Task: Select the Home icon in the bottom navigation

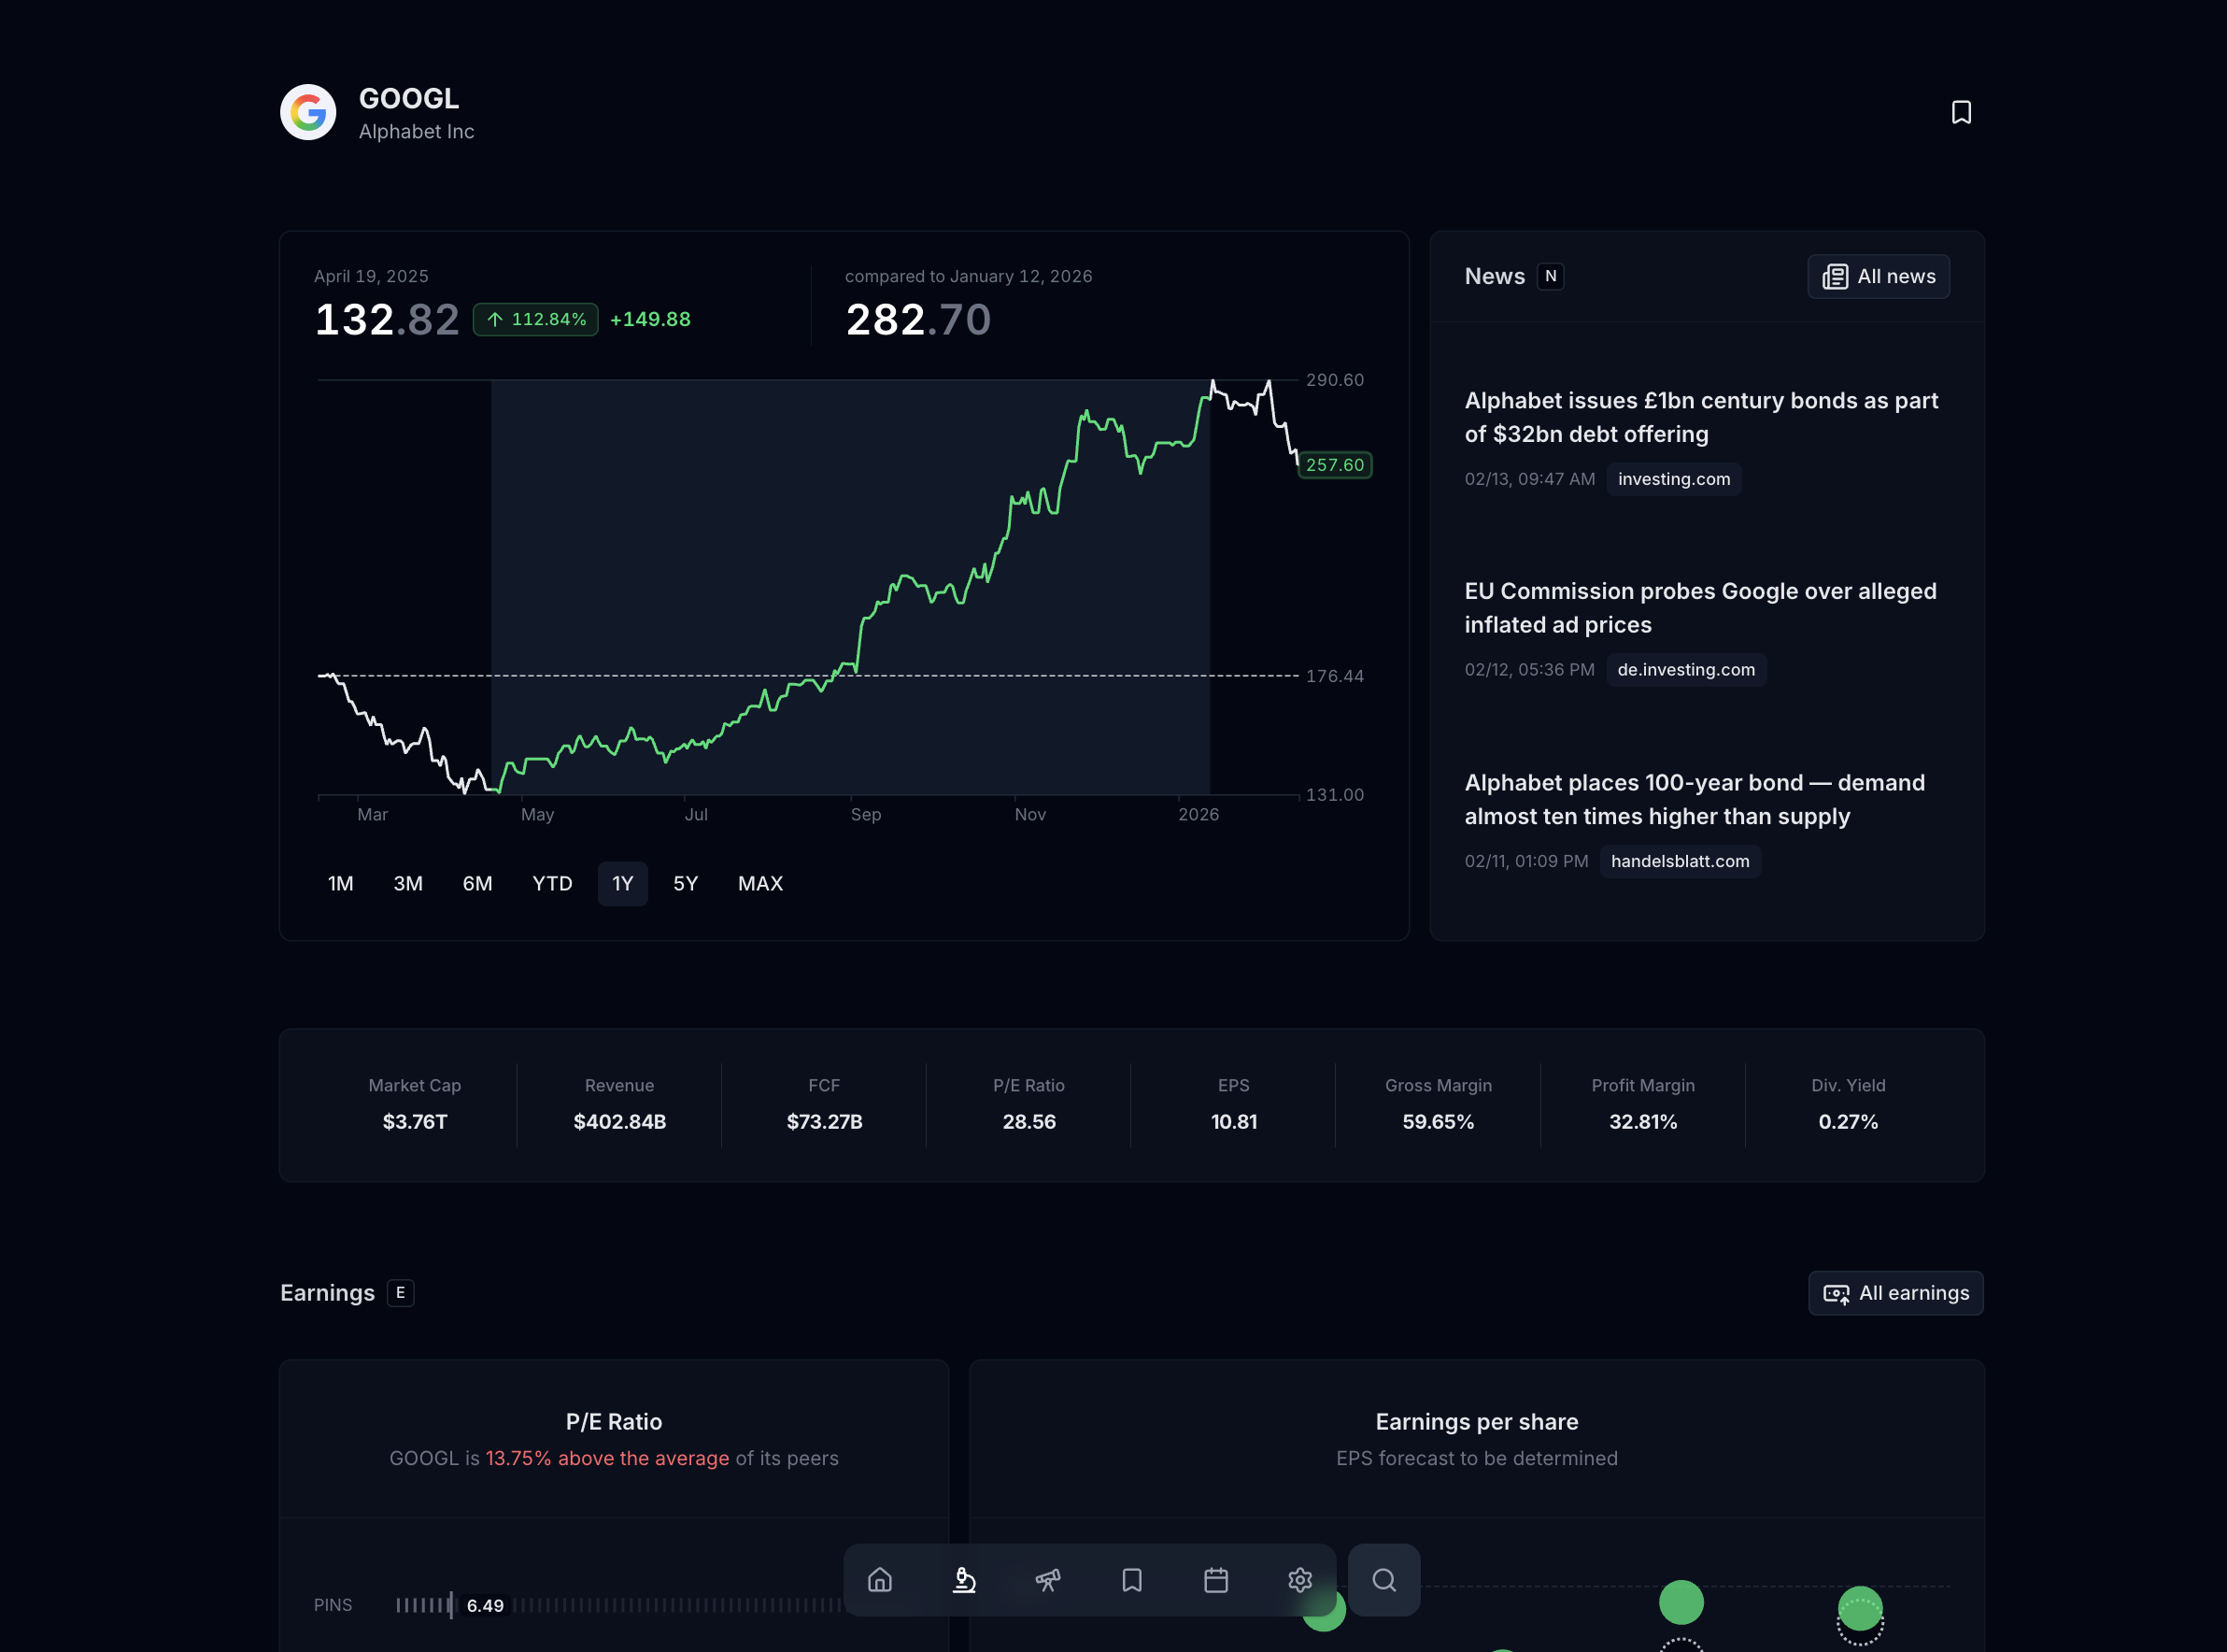Action: [881, 1580]
